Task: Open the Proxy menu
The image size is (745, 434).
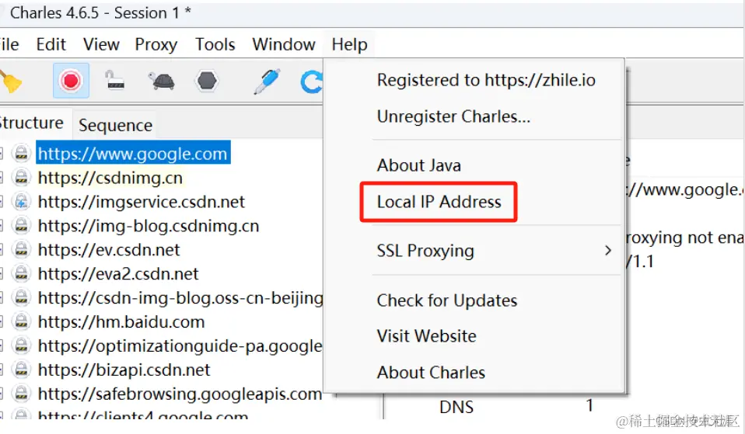Action: tap(156, 44)
